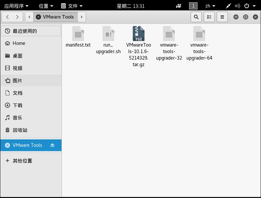The image size is (261, 198).
Task: Click the power icon in the top bar
Action: click(247, 6)
